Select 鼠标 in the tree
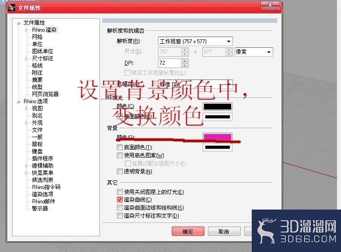This screenshot has height=252, width=341. click(37, 144)
